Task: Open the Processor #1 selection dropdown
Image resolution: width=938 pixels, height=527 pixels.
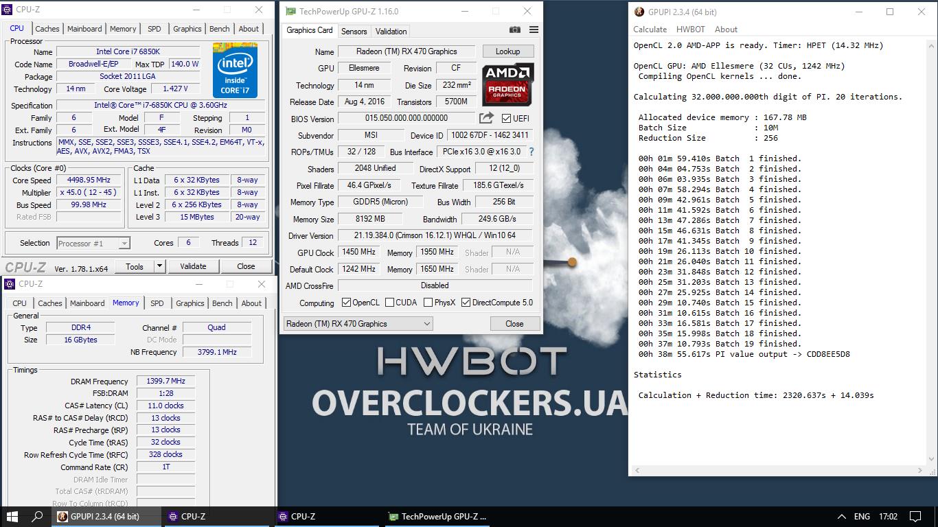Action: coord(93,243)
